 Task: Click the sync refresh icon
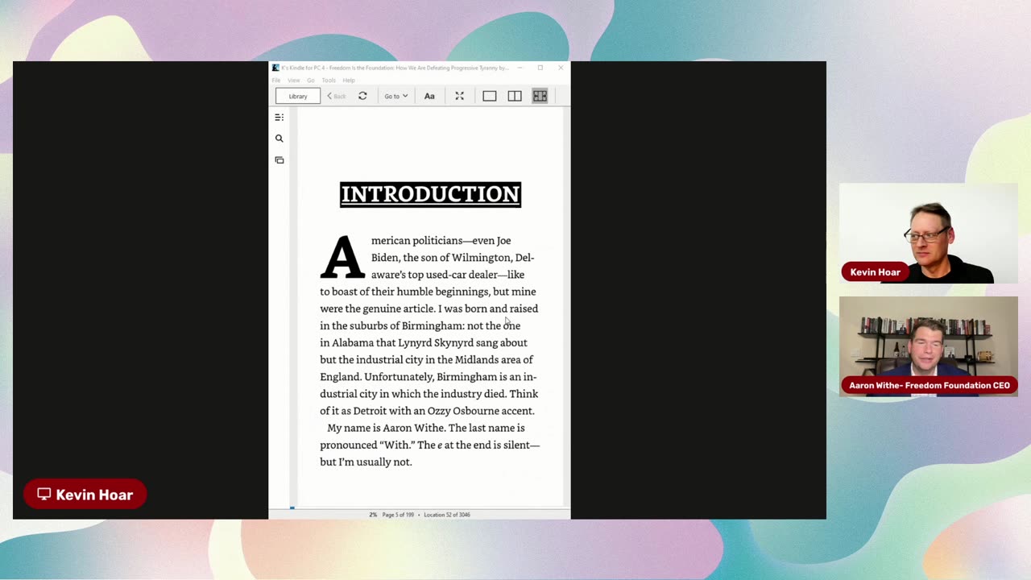(x=362, y=96)
